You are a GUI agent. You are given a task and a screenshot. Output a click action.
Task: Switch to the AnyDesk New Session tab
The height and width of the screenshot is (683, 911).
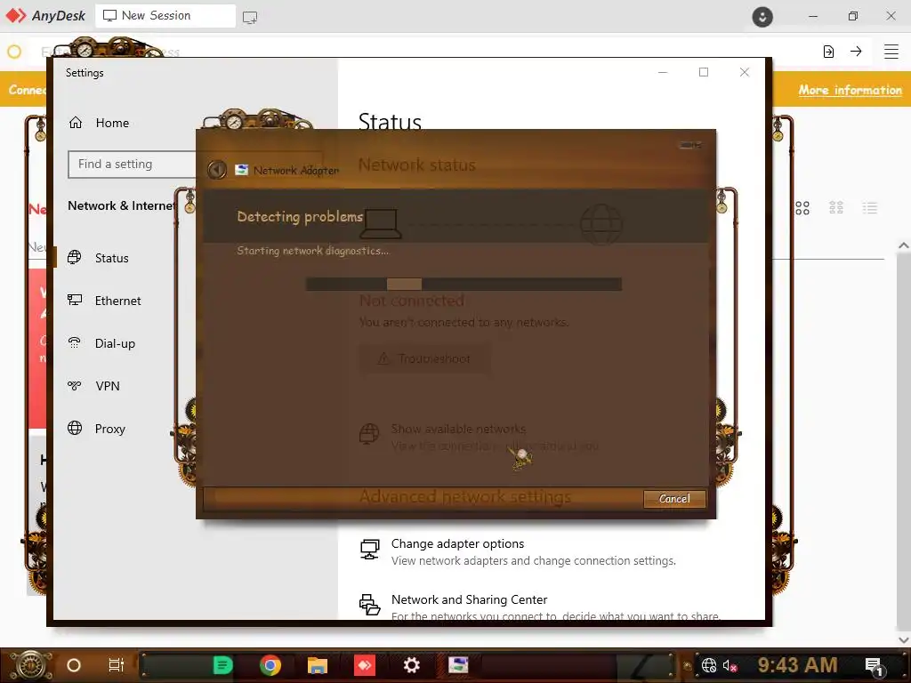click(165, 16)
